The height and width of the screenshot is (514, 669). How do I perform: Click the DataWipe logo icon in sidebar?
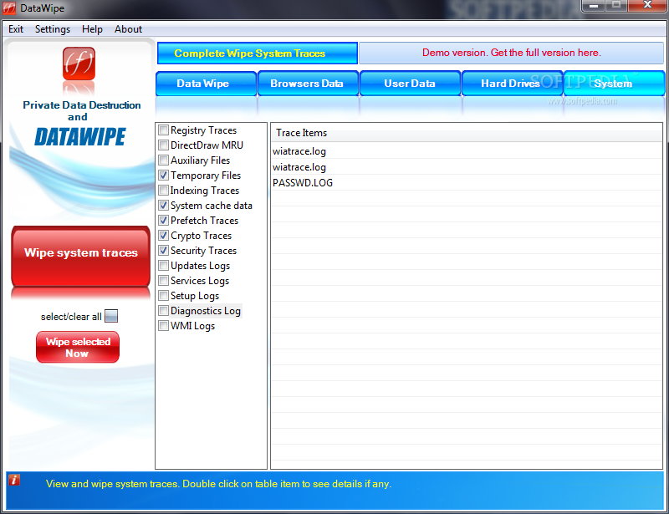[x=79, y=64]
